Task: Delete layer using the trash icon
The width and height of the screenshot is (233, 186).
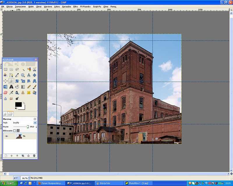Action: coord(34,155)
